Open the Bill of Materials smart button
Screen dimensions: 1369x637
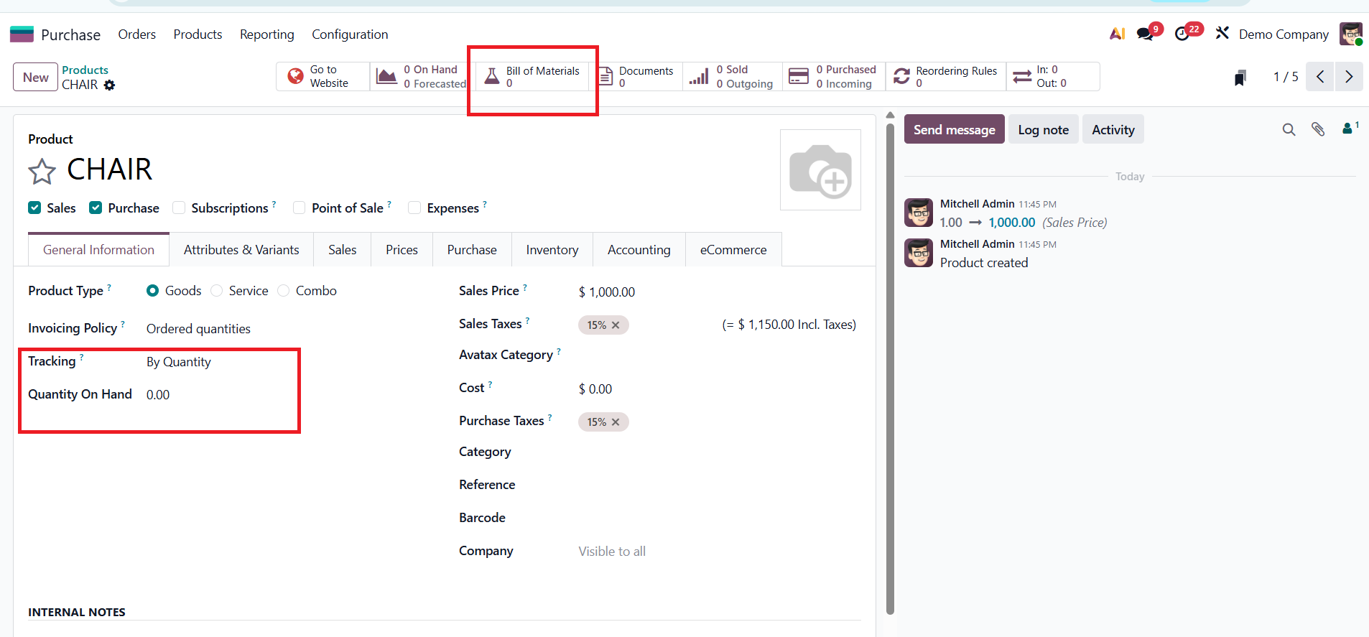click(x=533, y=77)
